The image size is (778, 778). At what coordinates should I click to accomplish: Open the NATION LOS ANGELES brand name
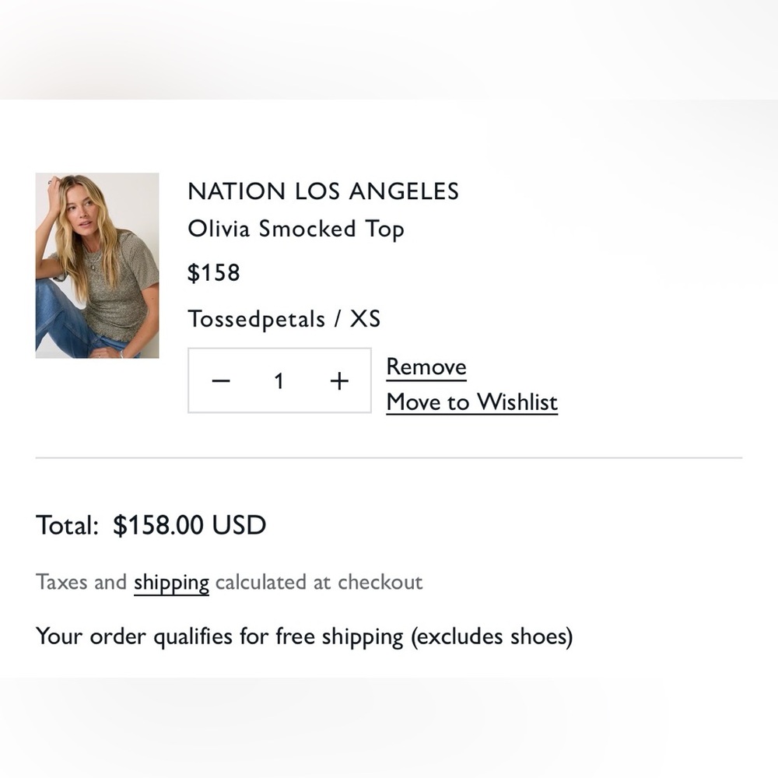pos(324,191)
